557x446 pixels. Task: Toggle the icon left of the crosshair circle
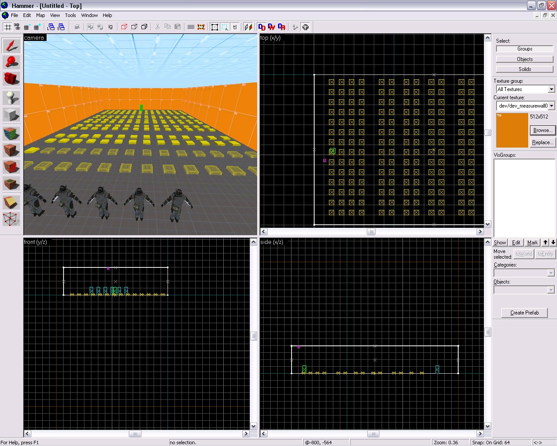(x=295, y=27)
